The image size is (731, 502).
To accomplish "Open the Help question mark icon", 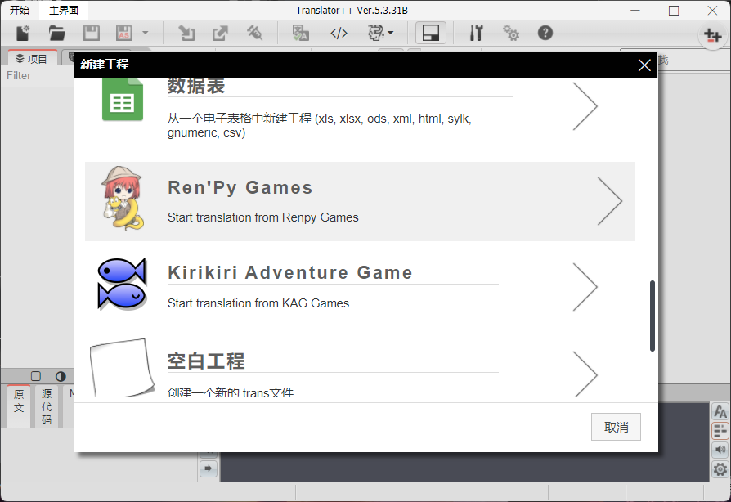I will [x=545, y=33].
